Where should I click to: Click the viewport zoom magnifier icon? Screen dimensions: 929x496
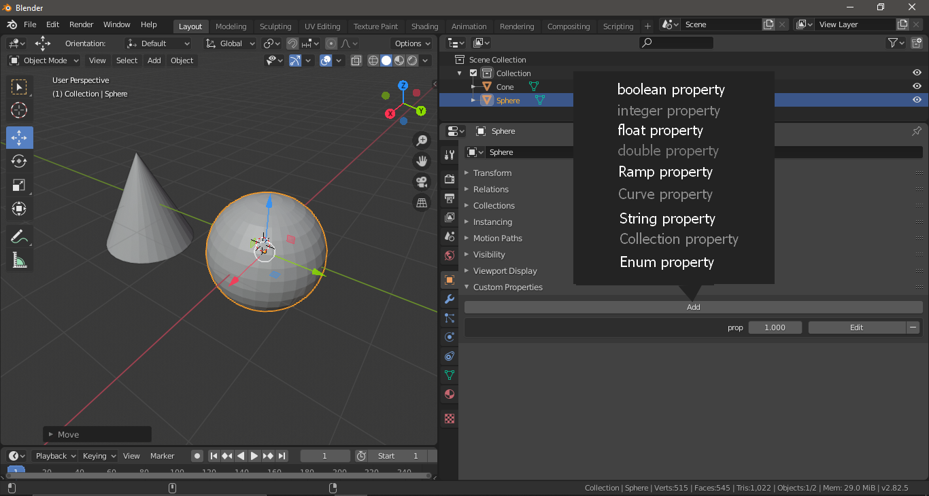coord(422,140)
